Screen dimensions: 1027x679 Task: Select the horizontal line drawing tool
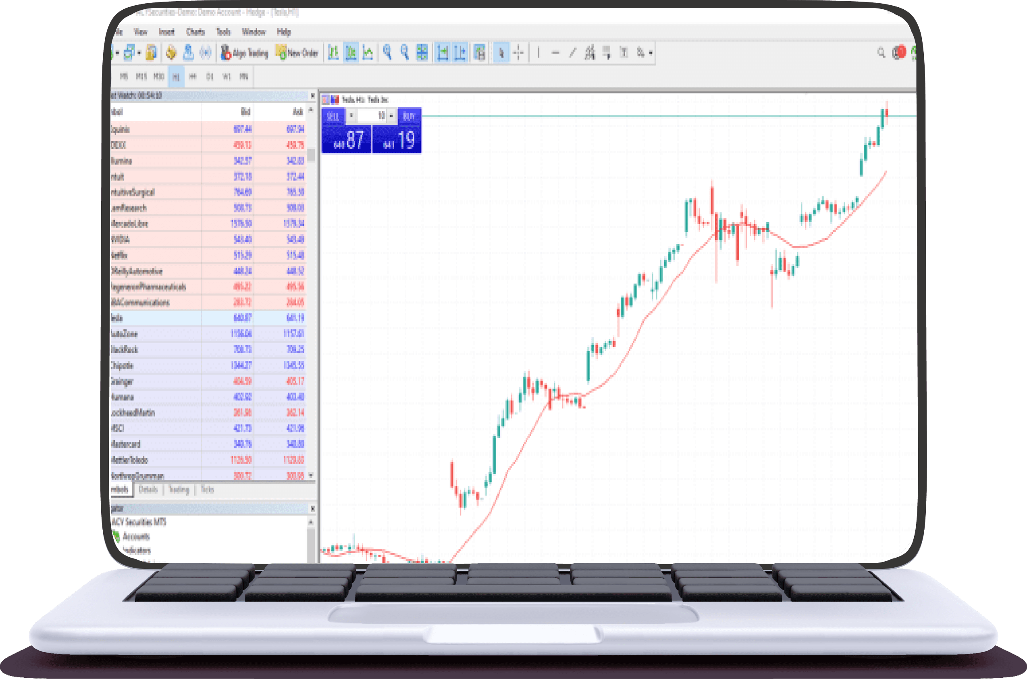[x=556, y=52]
